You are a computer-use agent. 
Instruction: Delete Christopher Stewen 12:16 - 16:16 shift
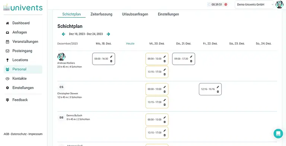click(218, 92)
